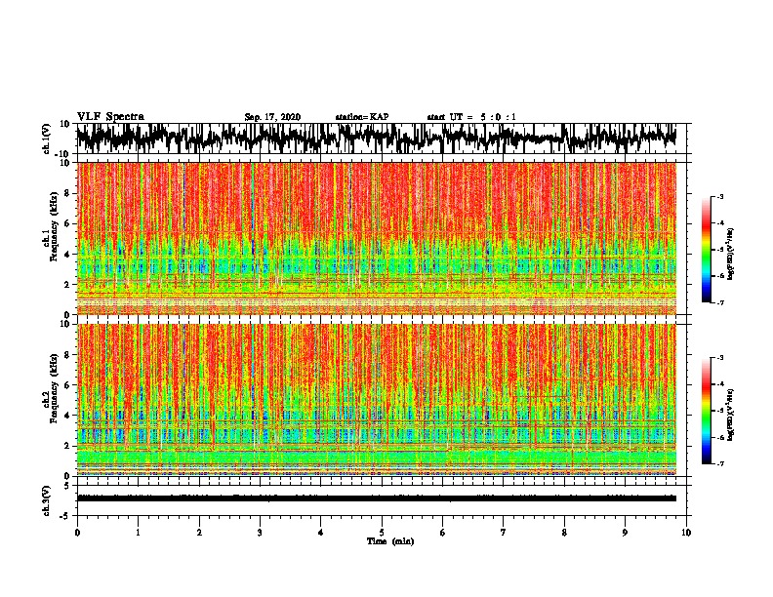
Task: Click the "ch.1(V)" waveform axis label
Action: [47, 139]
